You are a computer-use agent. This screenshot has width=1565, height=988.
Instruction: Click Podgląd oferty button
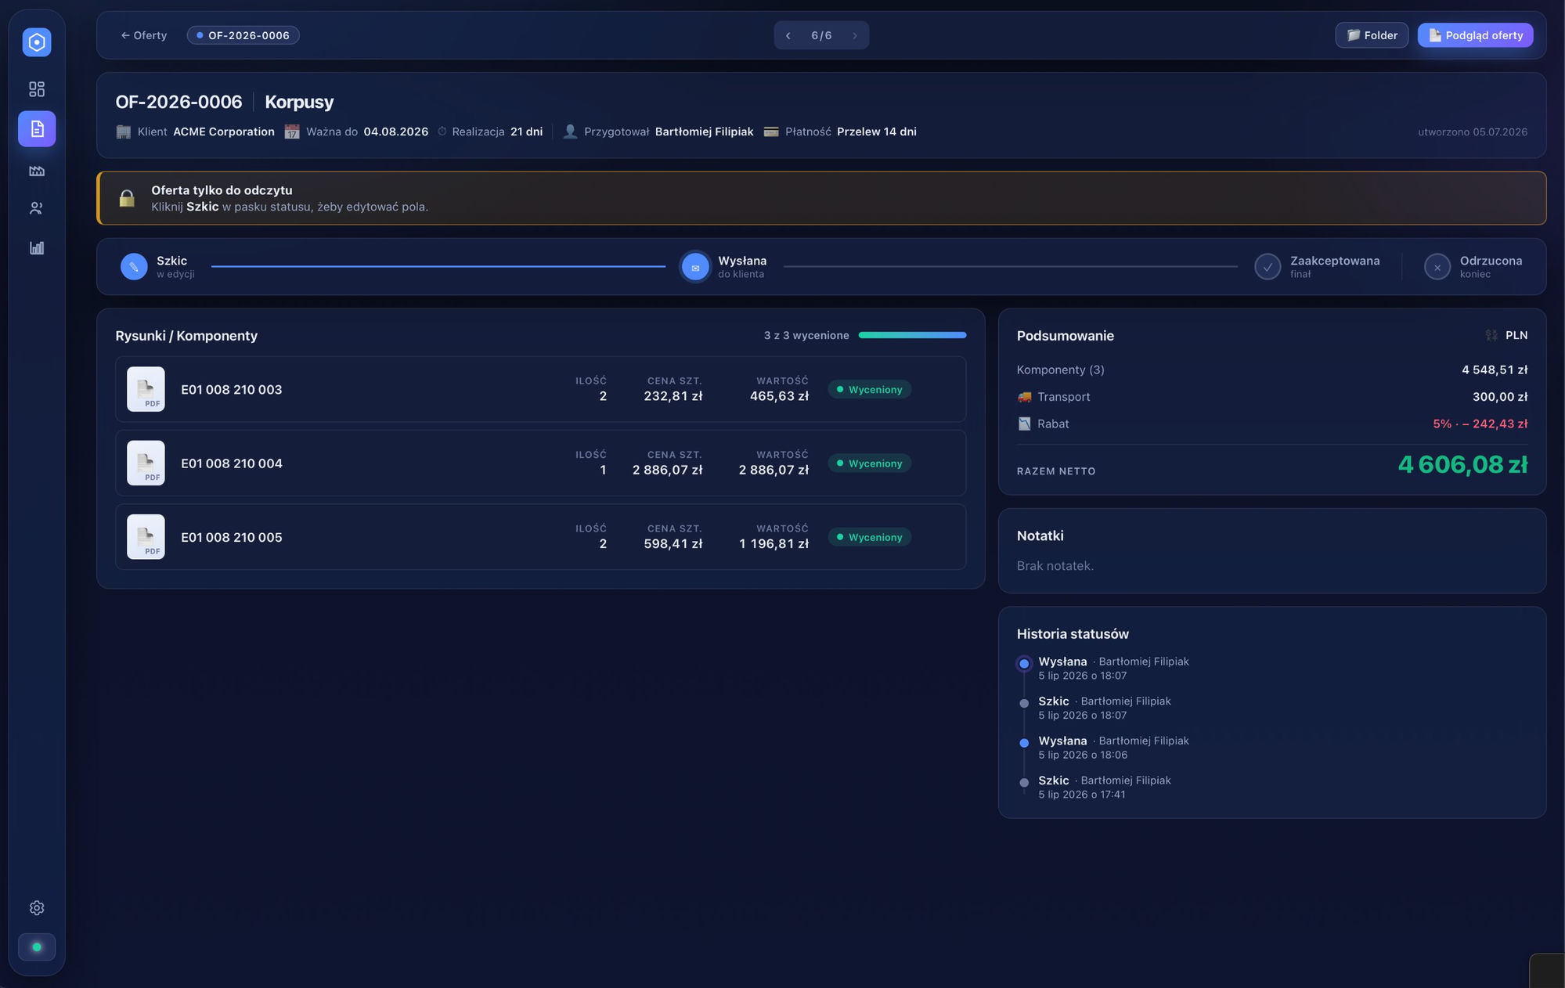coord(1476,36)
